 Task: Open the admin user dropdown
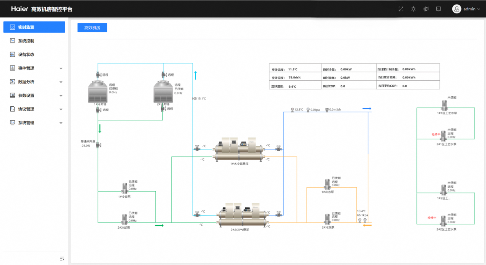(466, 9)
